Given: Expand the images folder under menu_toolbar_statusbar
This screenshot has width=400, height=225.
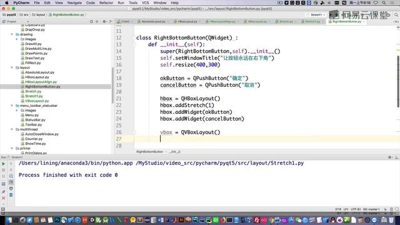Looking at the screenshot, I should pos(17,111).
